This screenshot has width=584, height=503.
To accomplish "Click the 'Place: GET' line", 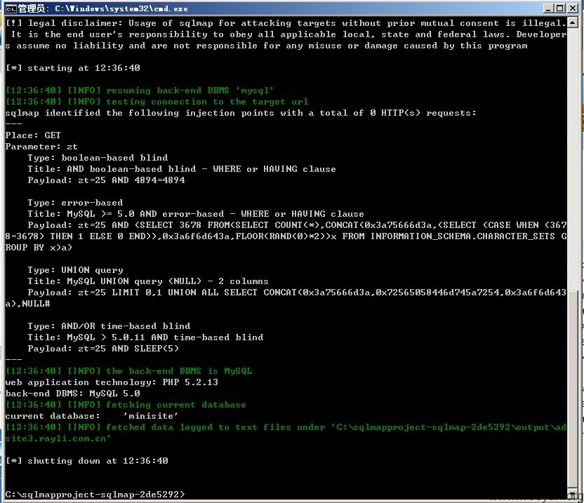I will click(x=33, y=135).
